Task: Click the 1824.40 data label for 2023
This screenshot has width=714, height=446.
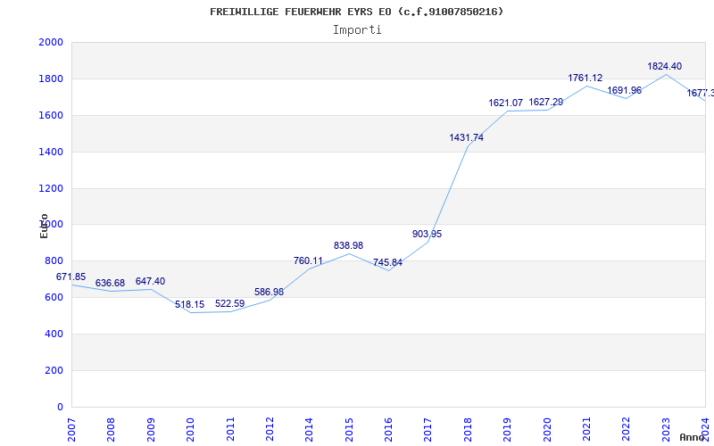Action: tap(664, 66)
